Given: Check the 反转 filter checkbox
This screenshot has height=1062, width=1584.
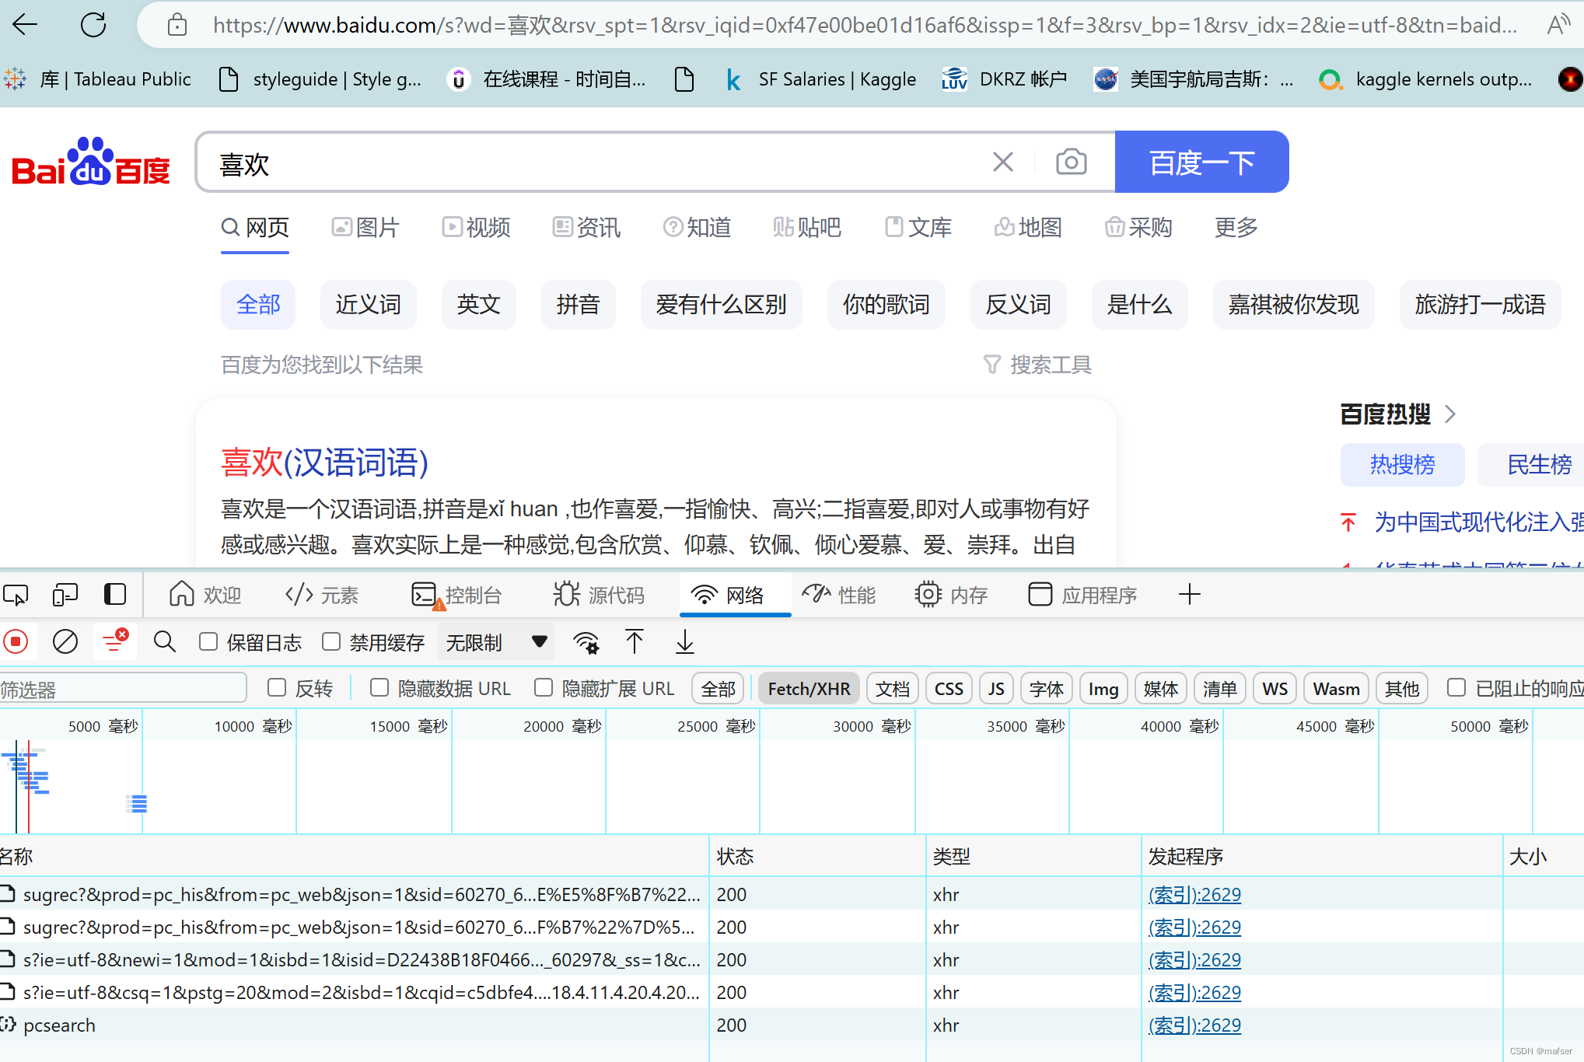Looking at the screenshot, I should click(x=277, y=688).
